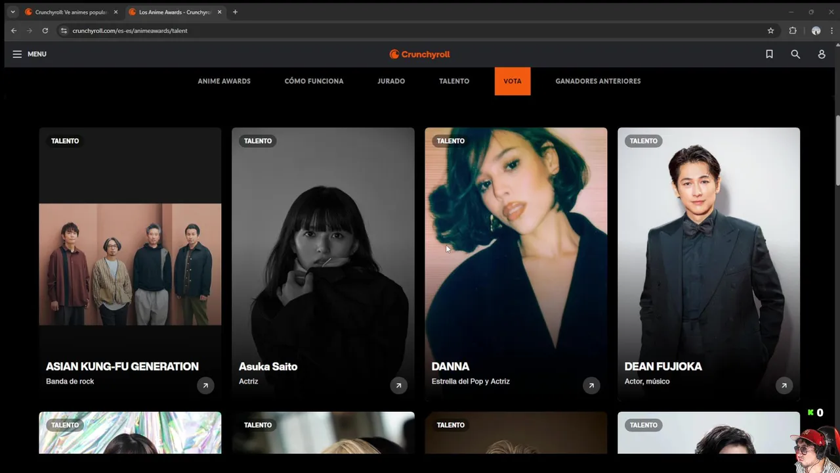Click 'Estrella del Pop y Actriz' caption
The width and height of the screenshot is (840, 473).
[x=471, y=381]
